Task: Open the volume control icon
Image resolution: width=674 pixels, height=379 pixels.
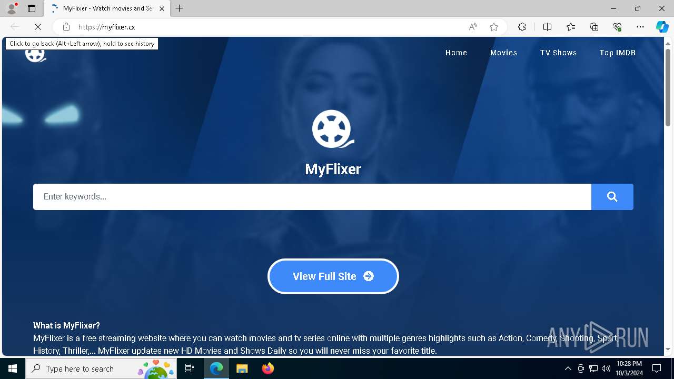Action: 606,368
